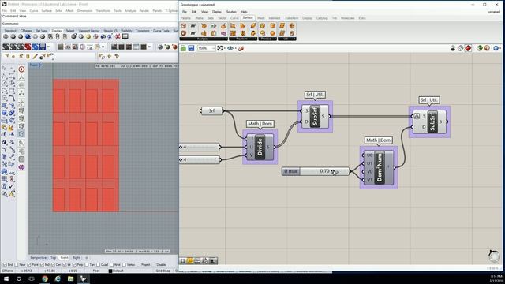
Task: Toggle the Perp osnap checkbox
Action: 74,265
